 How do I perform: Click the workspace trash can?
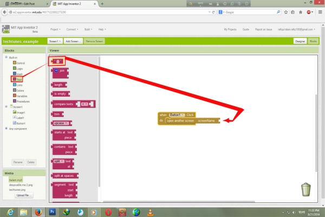[305, 189]
